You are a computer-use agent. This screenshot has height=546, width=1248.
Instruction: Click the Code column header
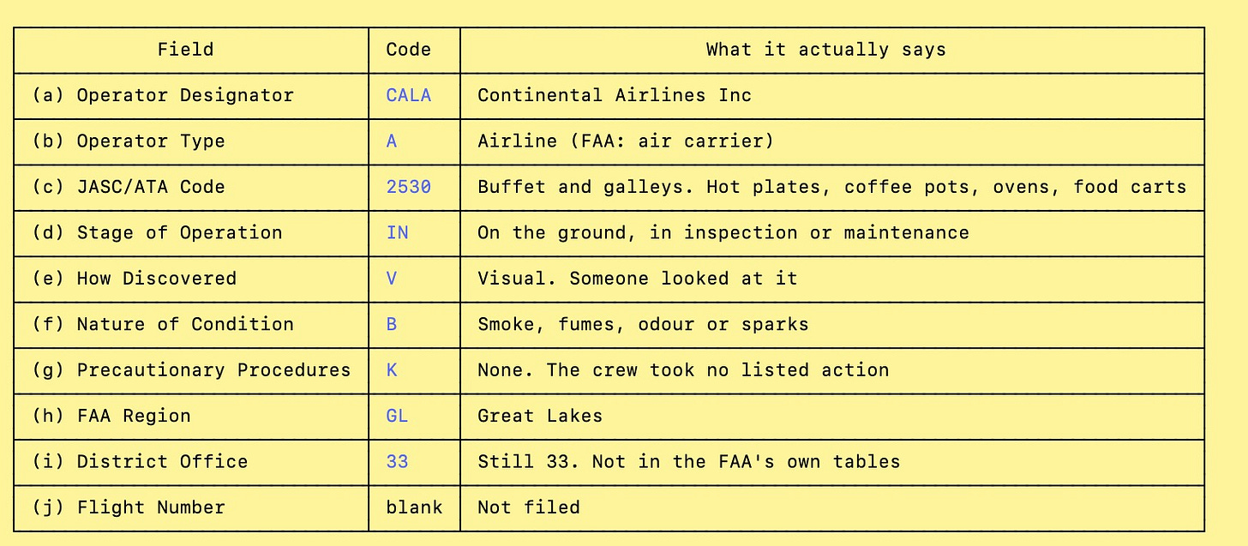click(414, 50)
